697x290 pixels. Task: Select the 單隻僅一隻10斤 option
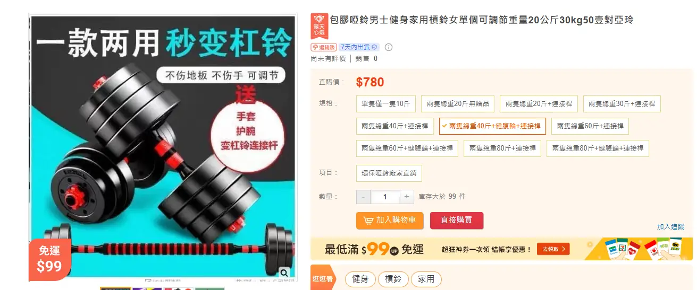click(x=386, y=104)
